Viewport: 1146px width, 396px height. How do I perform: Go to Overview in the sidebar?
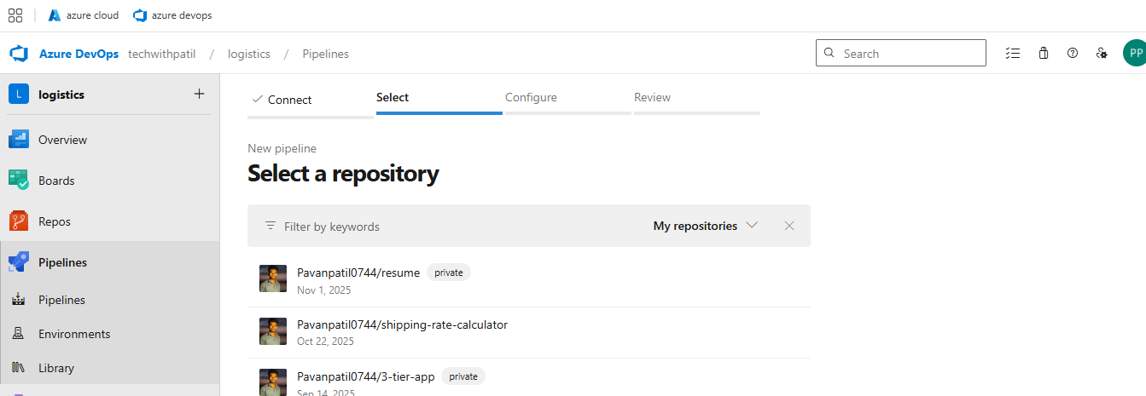(62, 140)
